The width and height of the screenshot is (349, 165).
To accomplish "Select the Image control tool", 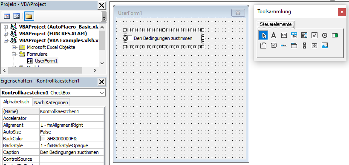I will pyautogui.click(x=325, y=46).
